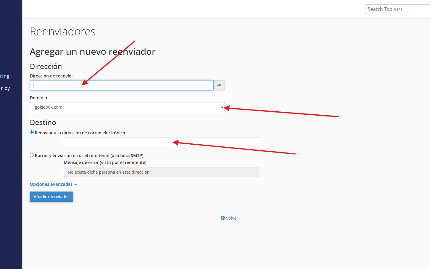430x269 pixels.
Task: Click the 'Reenviar a la dirección de correo electrónico' label
Action: (x=80, y=133)
